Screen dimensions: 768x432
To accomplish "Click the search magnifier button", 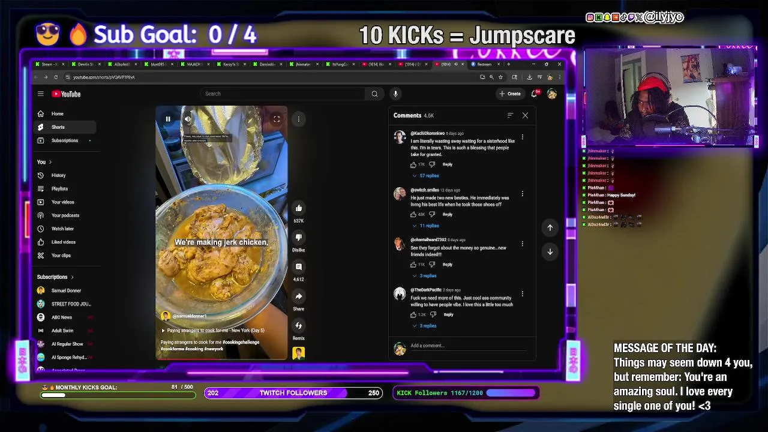I will click(x=374, y=94).
